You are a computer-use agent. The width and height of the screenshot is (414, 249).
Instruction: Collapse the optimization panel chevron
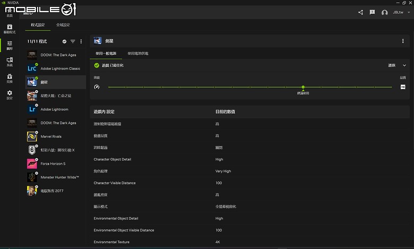click(x=404, y=65)
